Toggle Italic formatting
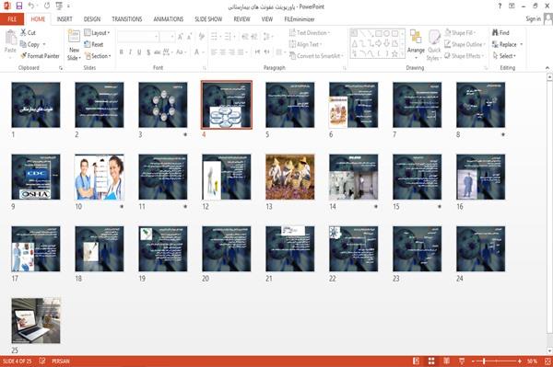Image resolution: width=553 pixels, height=367 pixels. pos(130,52)
